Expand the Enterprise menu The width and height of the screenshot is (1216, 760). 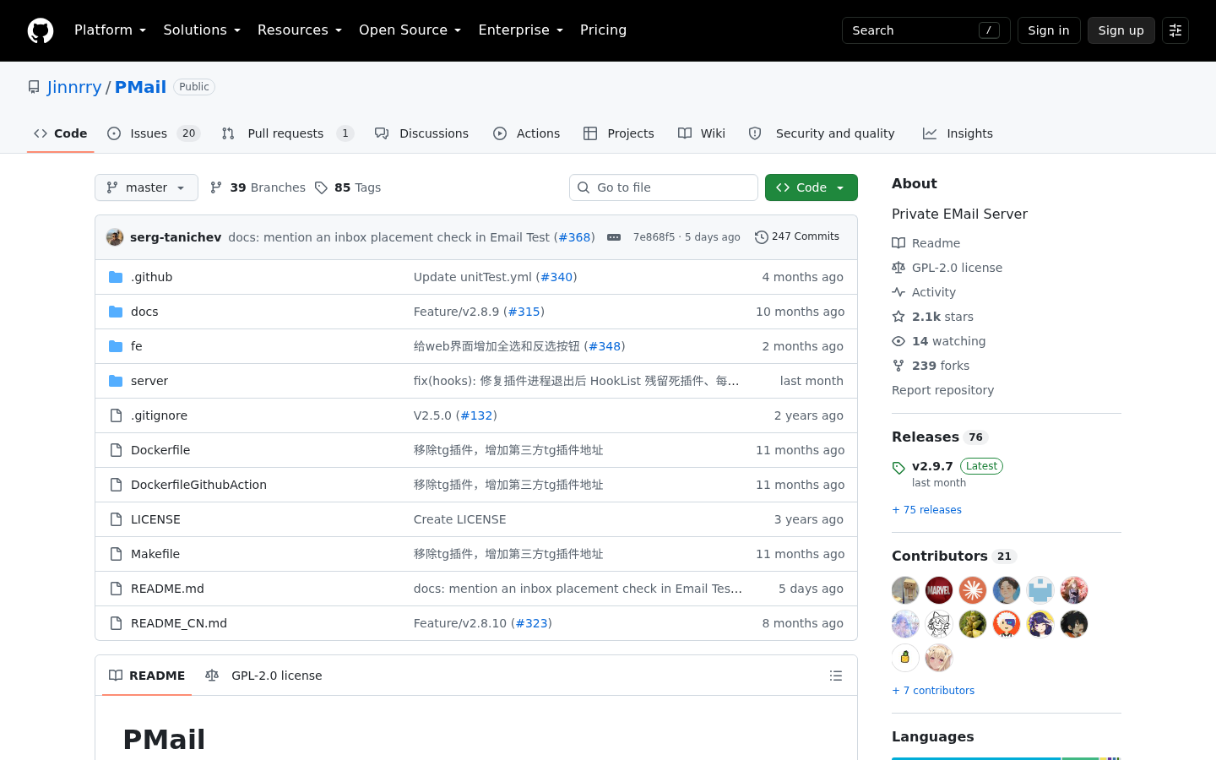point(520,30)
